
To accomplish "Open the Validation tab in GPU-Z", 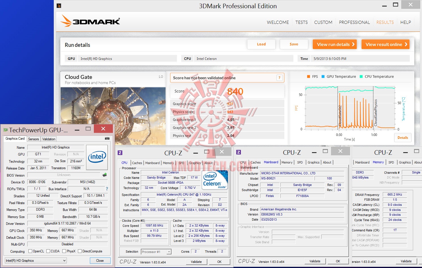I will [x=49, y=139].
